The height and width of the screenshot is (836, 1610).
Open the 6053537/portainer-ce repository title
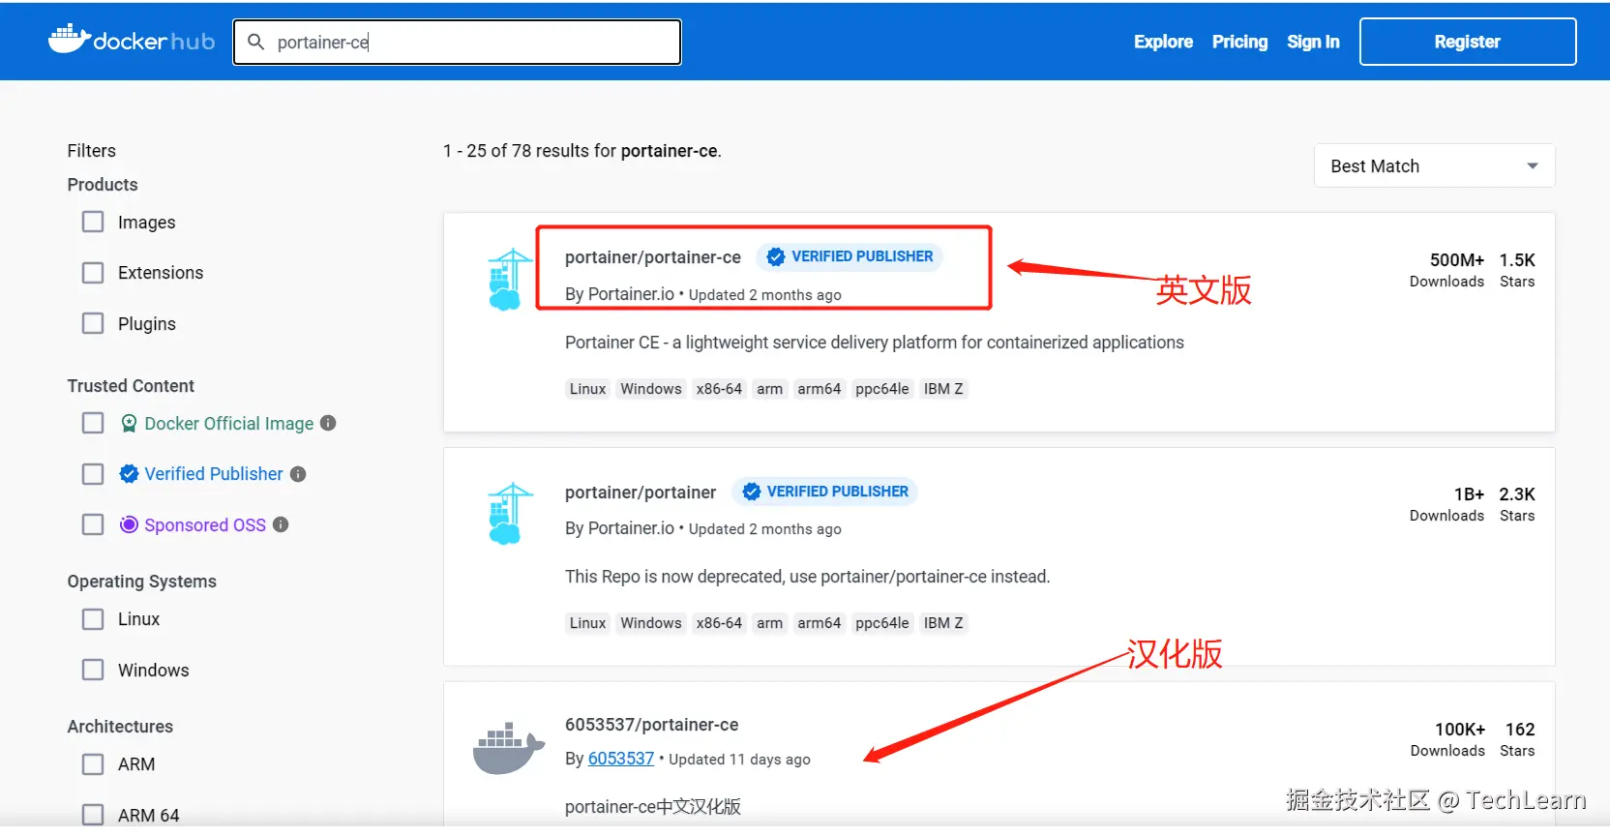(651, 725)
